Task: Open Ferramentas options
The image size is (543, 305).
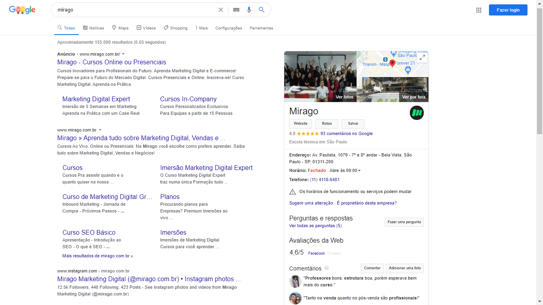Action: [261, 28]
